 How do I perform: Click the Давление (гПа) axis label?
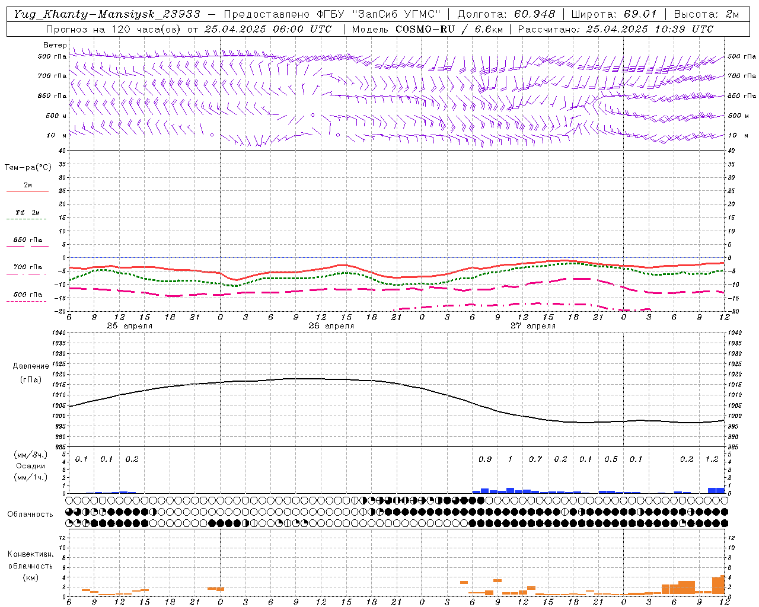click(30, 372)
